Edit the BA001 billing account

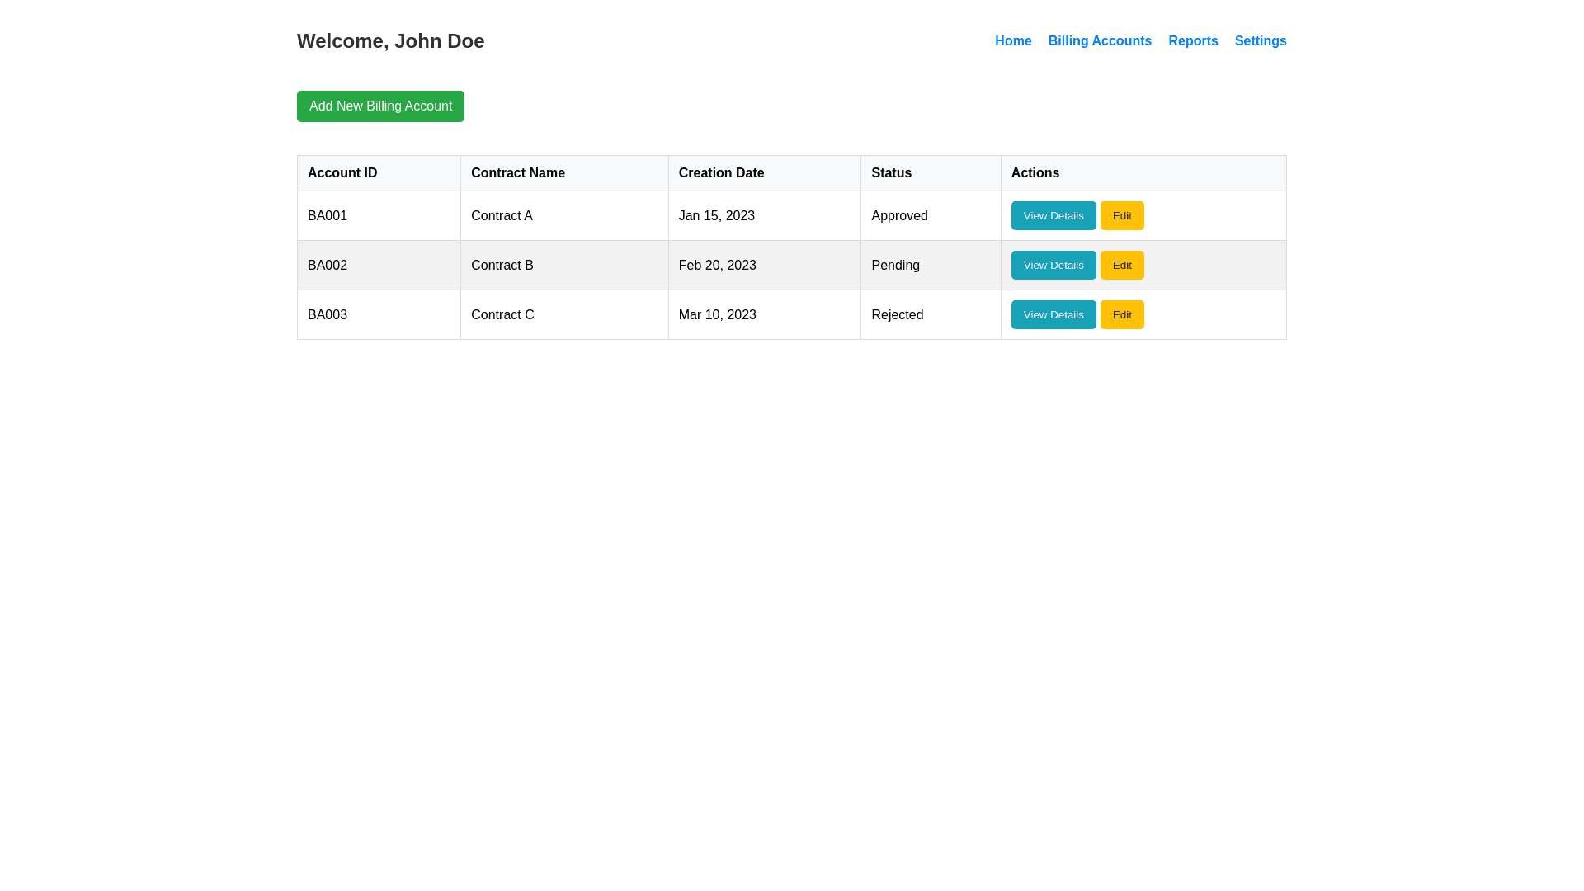1121,216
